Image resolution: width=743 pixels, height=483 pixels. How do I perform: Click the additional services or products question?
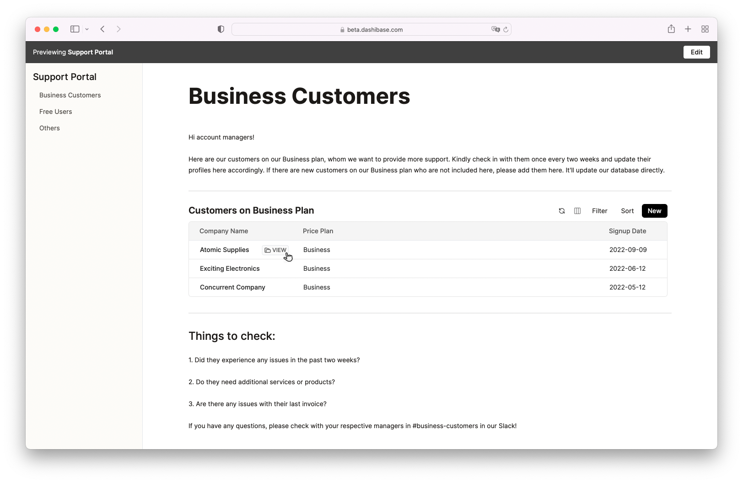pyautogui.click(x=262, y=382)
